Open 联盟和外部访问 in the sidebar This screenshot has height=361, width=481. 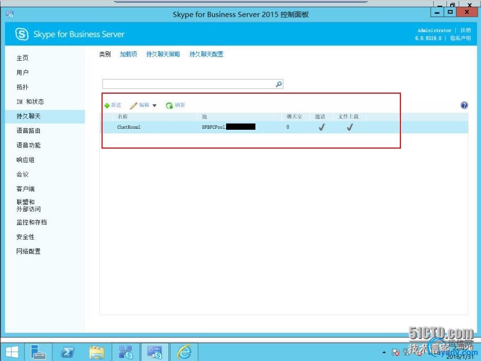point(28,206)
